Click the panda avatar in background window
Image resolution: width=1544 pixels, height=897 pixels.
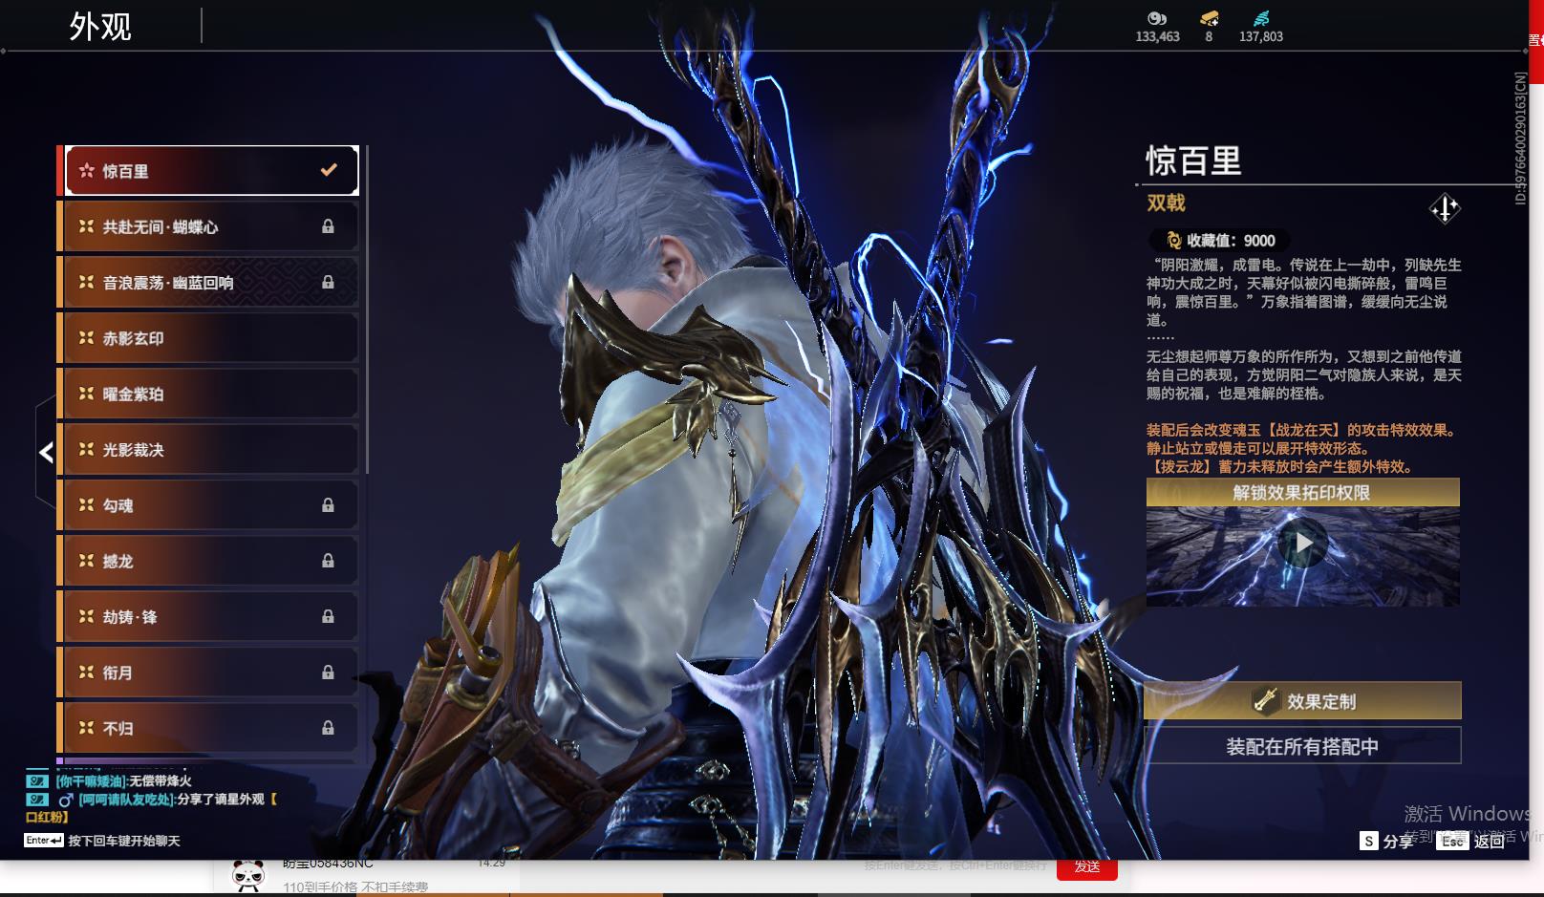click(x=248, y=874)
